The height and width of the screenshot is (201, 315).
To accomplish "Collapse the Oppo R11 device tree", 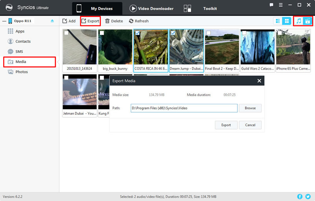I will tap(4, 21).
